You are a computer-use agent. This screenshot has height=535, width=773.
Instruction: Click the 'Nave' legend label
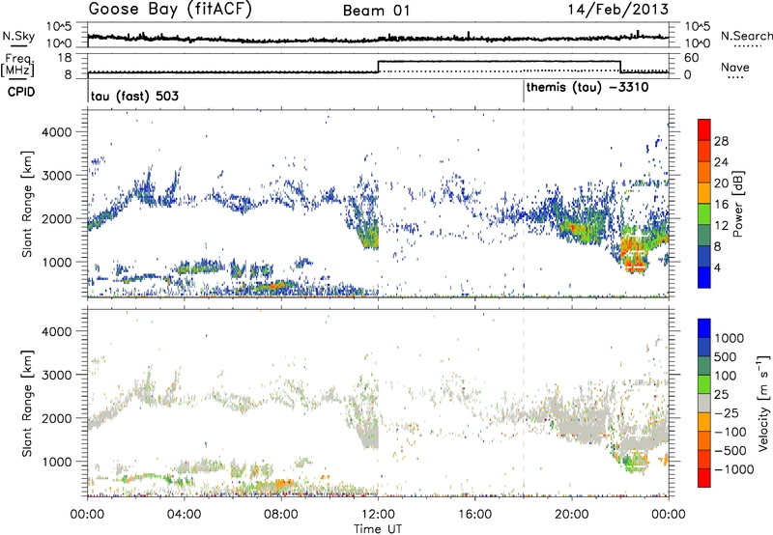point(735,67)
